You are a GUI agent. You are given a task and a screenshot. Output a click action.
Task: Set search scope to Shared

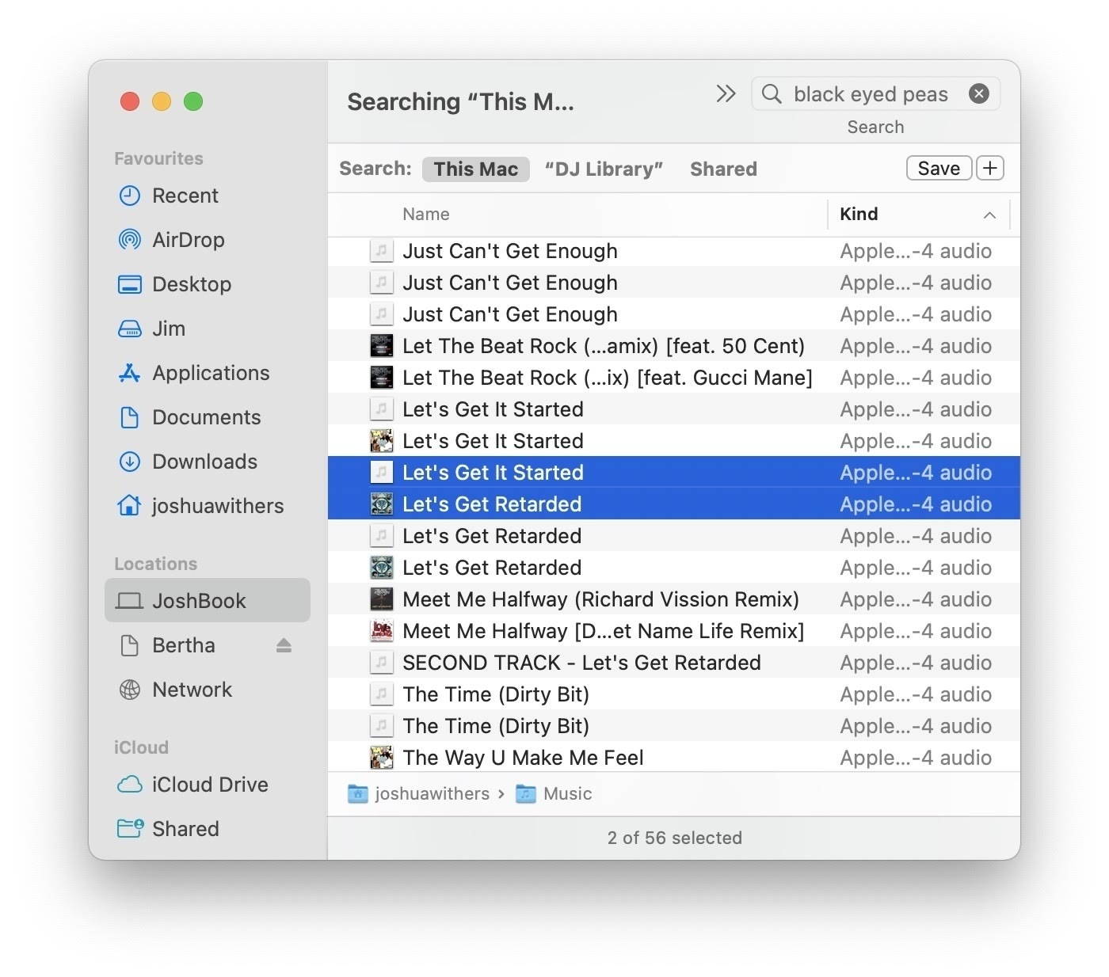point(723,169)
